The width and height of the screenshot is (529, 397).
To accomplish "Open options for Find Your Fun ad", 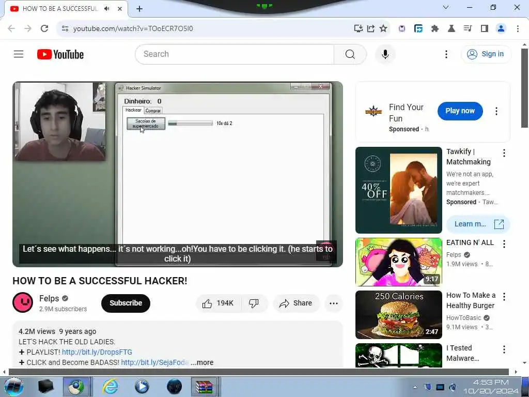I will click(496, 111).
